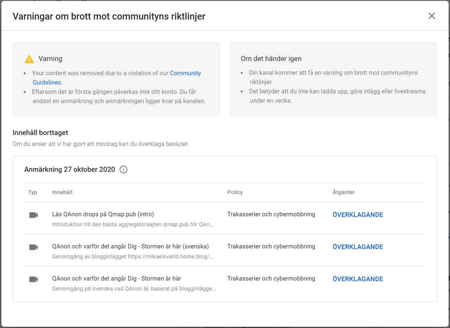Open the Community Guidelines link
This screenshot has height=328, width=450.
click(x=185, y=73)
